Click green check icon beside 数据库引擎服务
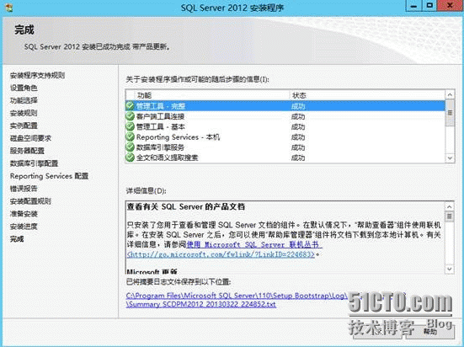This screenshot has width=464, height=347. (130, 147)
